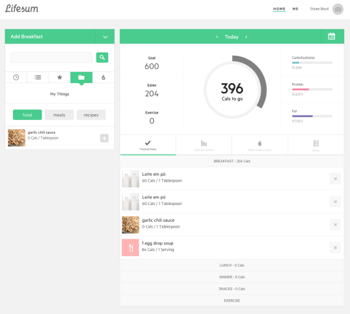Image resolution: width=350 pixels, height=314 pixels.
Task: Select the My Things folder tab
Action: tap(81, 77)
